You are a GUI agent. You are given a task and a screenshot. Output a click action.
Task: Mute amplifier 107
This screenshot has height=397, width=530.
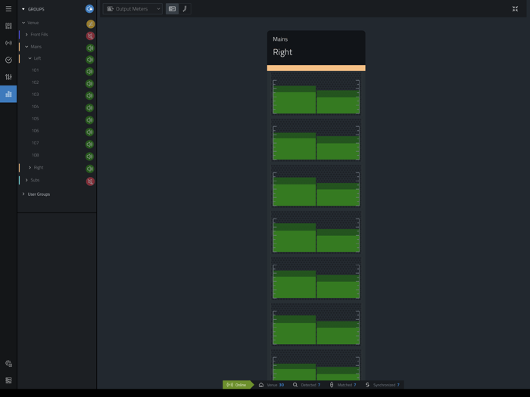(x=89, y=144)
